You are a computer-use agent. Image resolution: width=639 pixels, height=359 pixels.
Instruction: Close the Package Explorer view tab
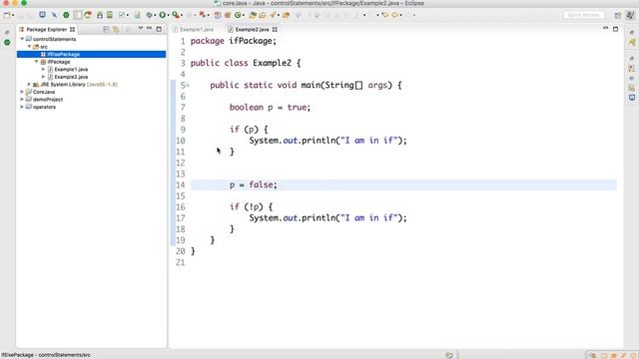pos(72,29)
